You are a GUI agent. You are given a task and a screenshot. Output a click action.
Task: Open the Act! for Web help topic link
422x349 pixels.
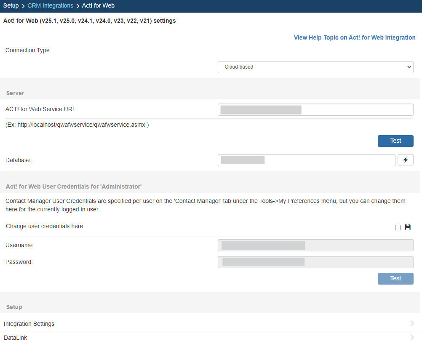pyautogui.click(x=354, y=37)
